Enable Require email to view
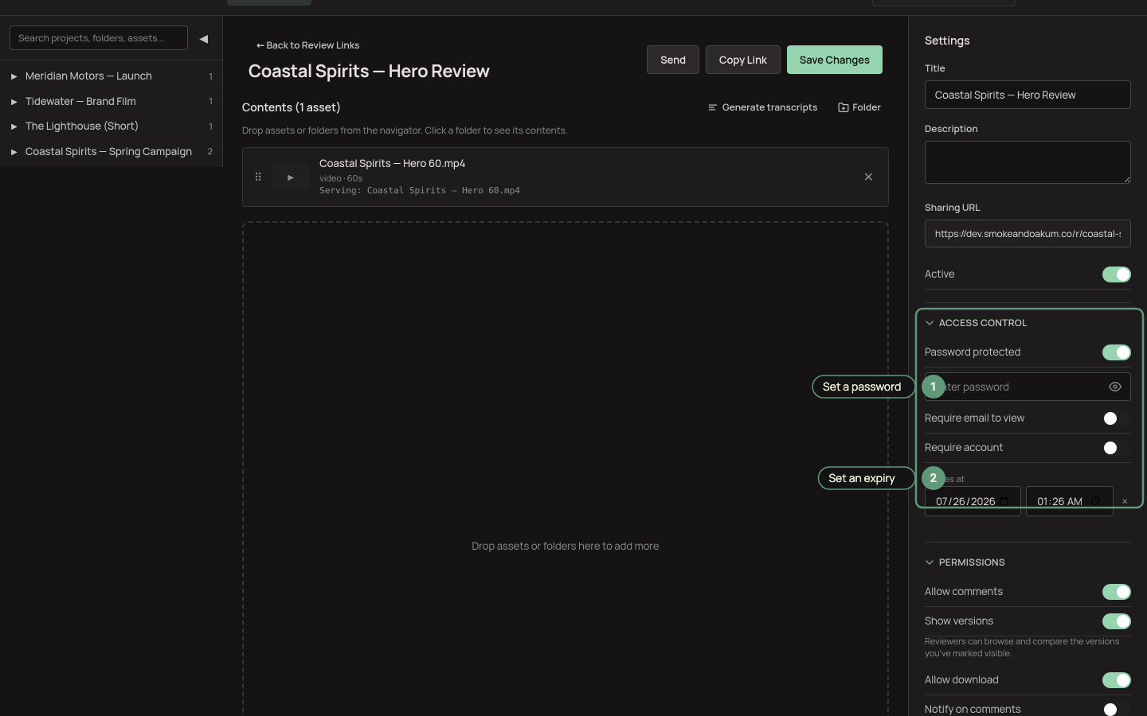 click(x=1117, y=418)
